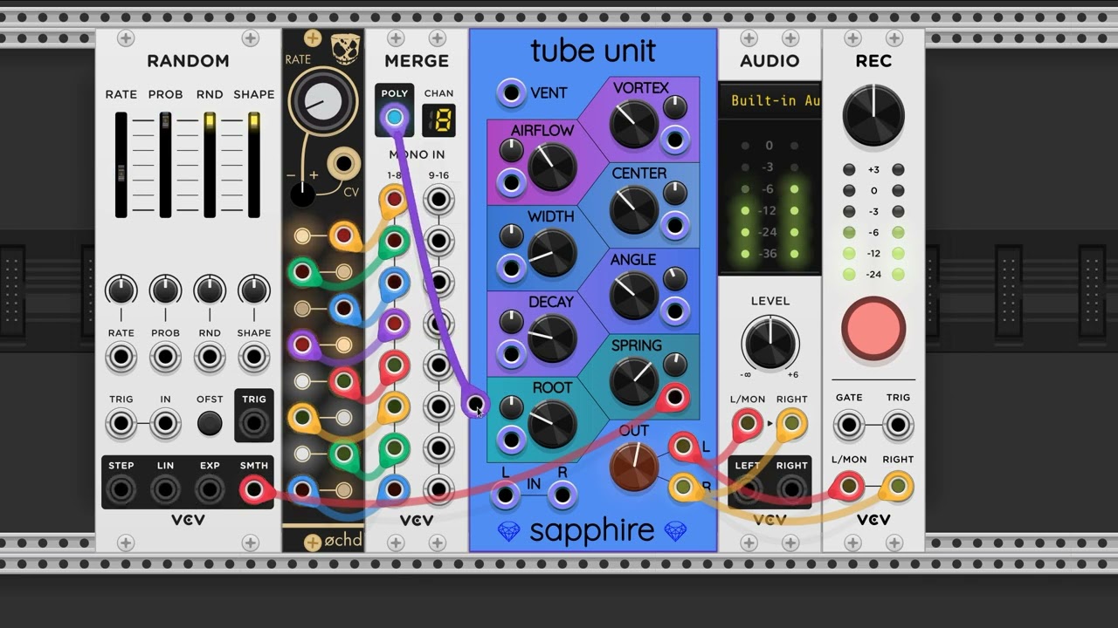
Task: Click the SHAPE slider on RANDOM
Action: coord(254,165)
